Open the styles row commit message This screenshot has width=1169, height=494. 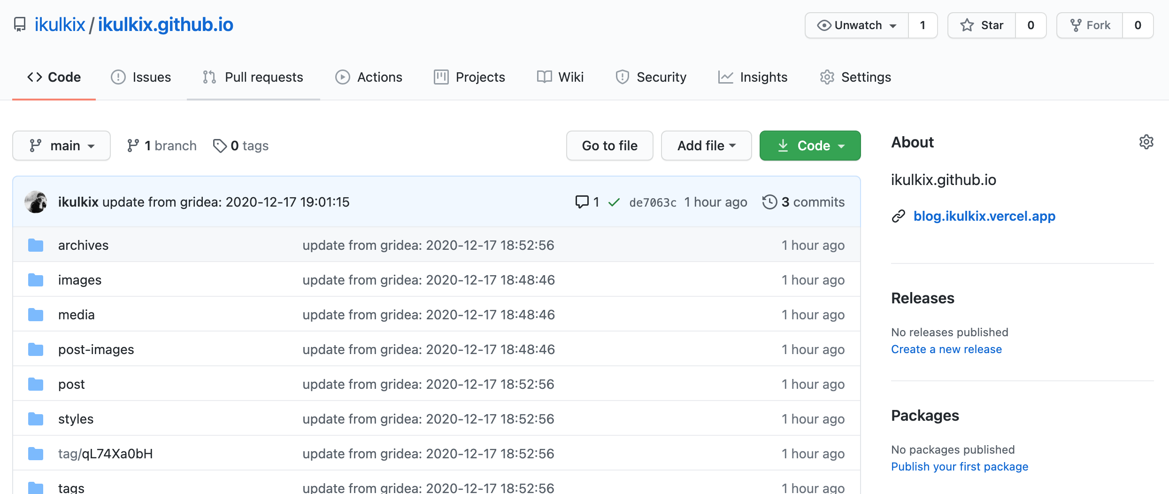pyautogui.click(x=428, y=419)
